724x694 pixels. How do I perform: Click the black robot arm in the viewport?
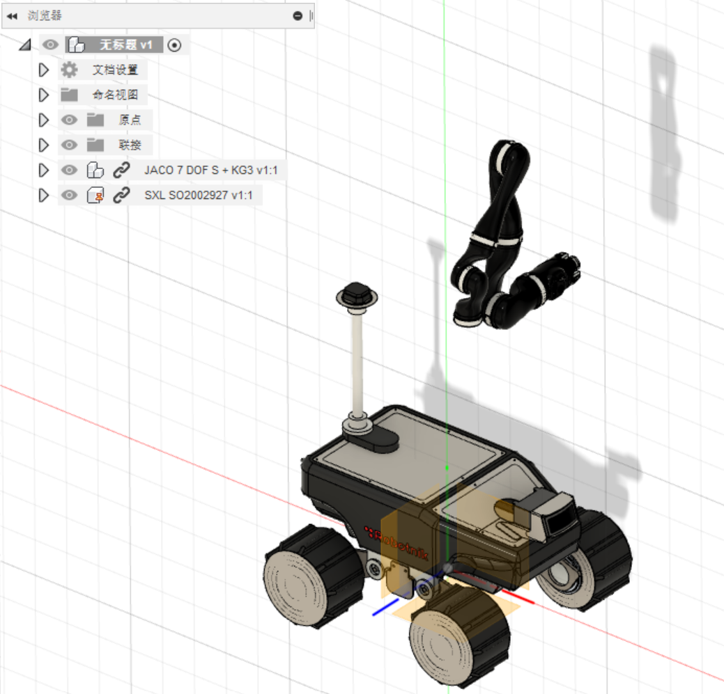(502, 209)
